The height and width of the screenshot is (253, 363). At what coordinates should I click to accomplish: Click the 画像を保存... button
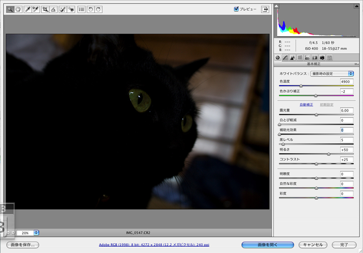click(23, 245)
